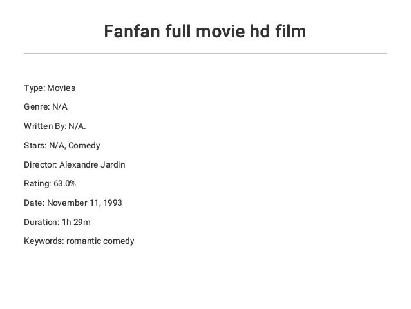Select the Type: Movies line
Screen dimensions: 411x309
[50, 88]
